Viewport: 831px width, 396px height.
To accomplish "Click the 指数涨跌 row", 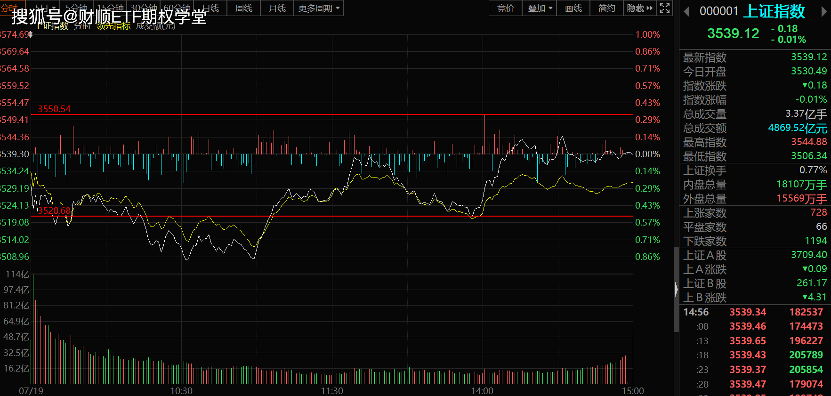I will [755, 86].
